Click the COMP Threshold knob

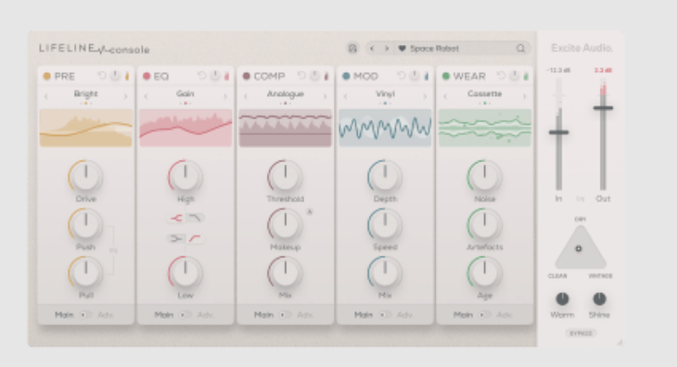coord(285,176)
